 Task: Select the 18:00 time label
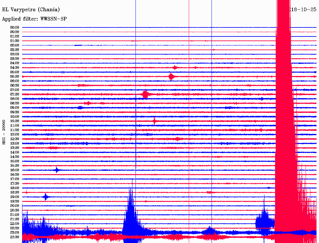(15, 188)
